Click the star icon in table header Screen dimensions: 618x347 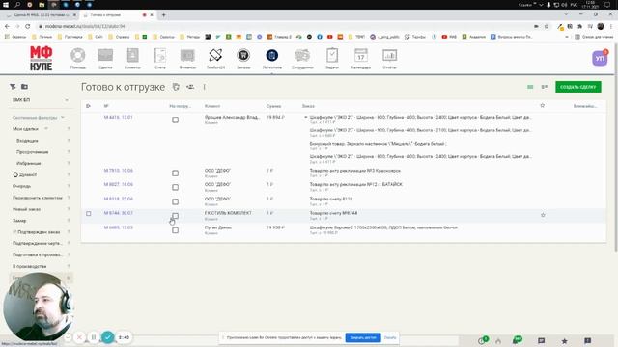click(x=543, y=105)
